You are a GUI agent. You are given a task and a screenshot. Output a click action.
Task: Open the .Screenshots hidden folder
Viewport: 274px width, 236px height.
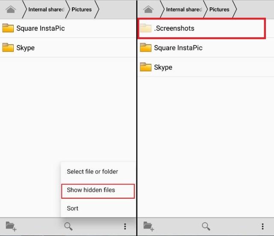(x=202, y=28)
